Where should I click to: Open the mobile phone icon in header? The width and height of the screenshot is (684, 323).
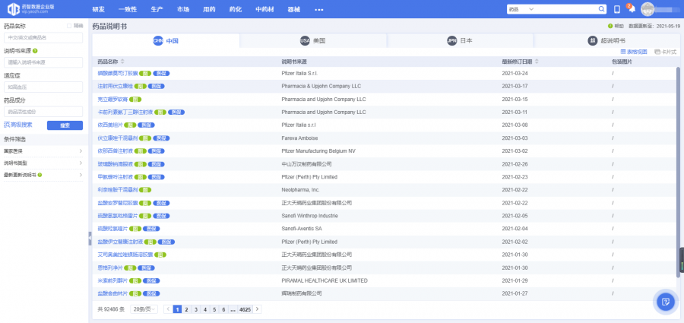coord(617,9)
